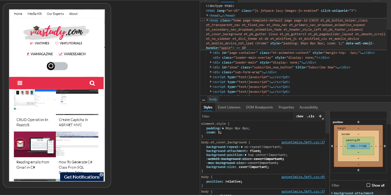Open Reading emails from Gmail in C# title

33,165
